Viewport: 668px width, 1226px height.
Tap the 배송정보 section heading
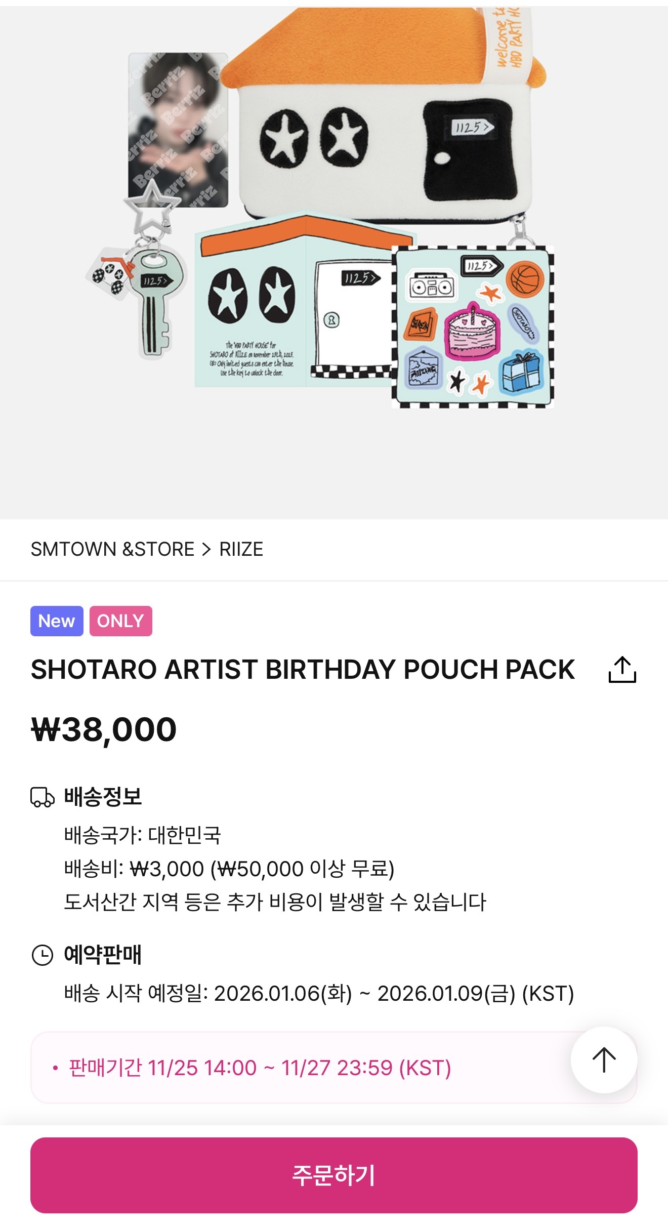103,797
